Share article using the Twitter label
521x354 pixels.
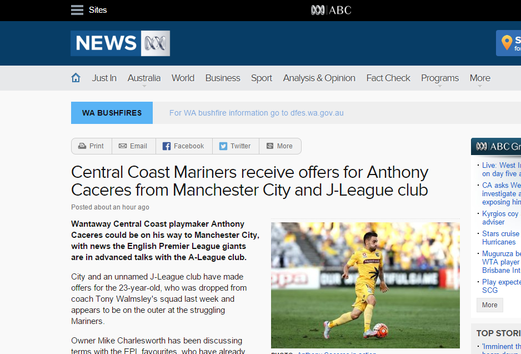[241, 146]
